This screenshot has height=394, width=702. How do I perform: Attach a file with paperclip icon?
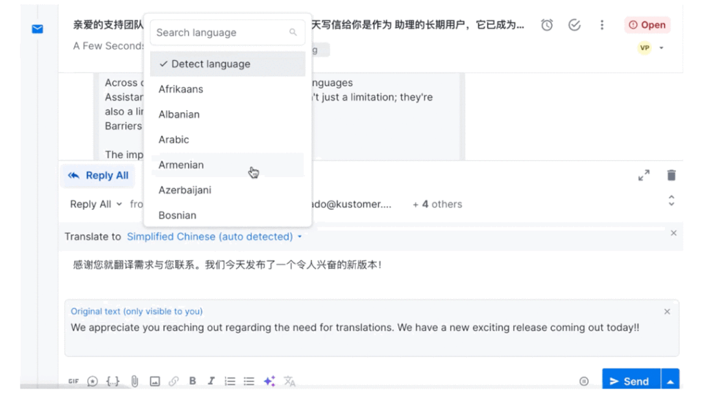point(135,381)
